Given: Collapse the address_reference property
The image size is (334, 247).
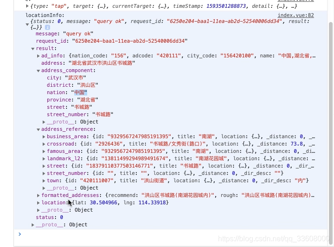Looking at the screenshot, I should 39,129.
